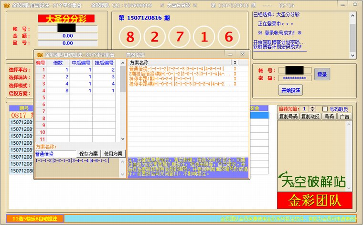This screenshot has height=225, width=363.
Task: Click X beside the 挂停中跟1期 scheme
Action: coord(235,79)
